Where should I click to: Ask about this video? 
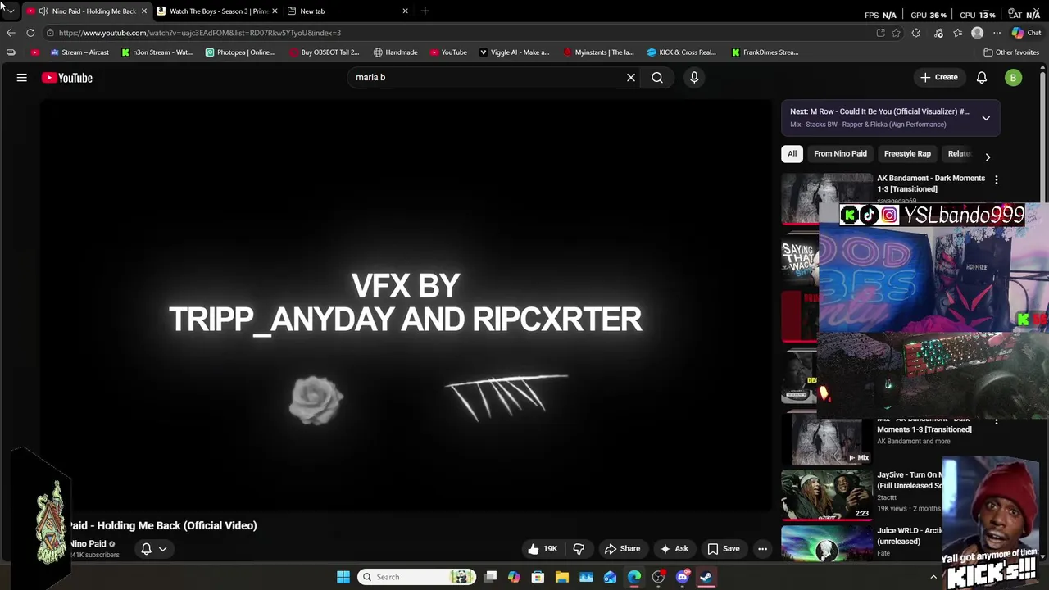pos(674,549)
